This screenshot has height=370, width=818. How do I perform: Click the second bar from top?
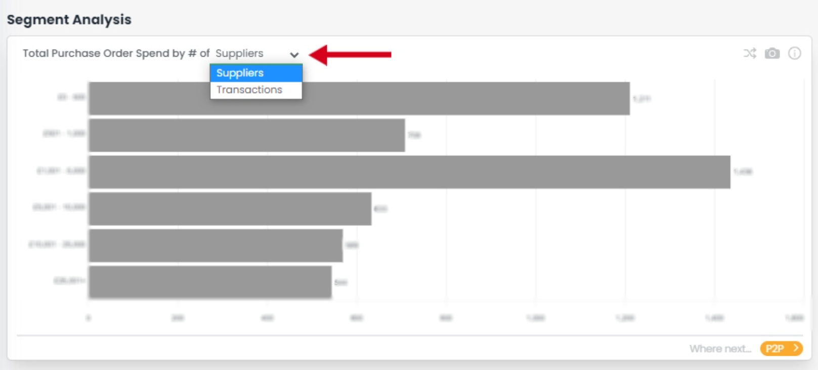coord(247,135)
